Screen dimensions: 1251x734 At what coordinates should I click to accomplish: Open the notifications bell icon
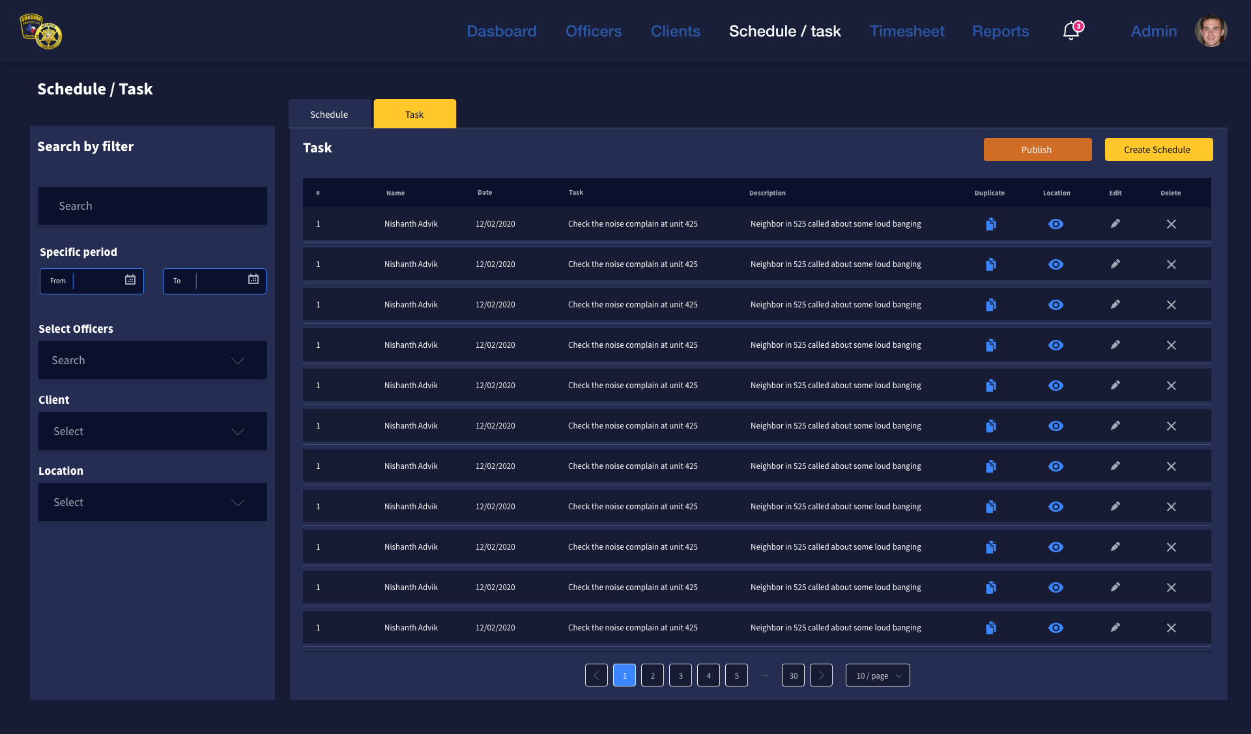click(1071, 31)
